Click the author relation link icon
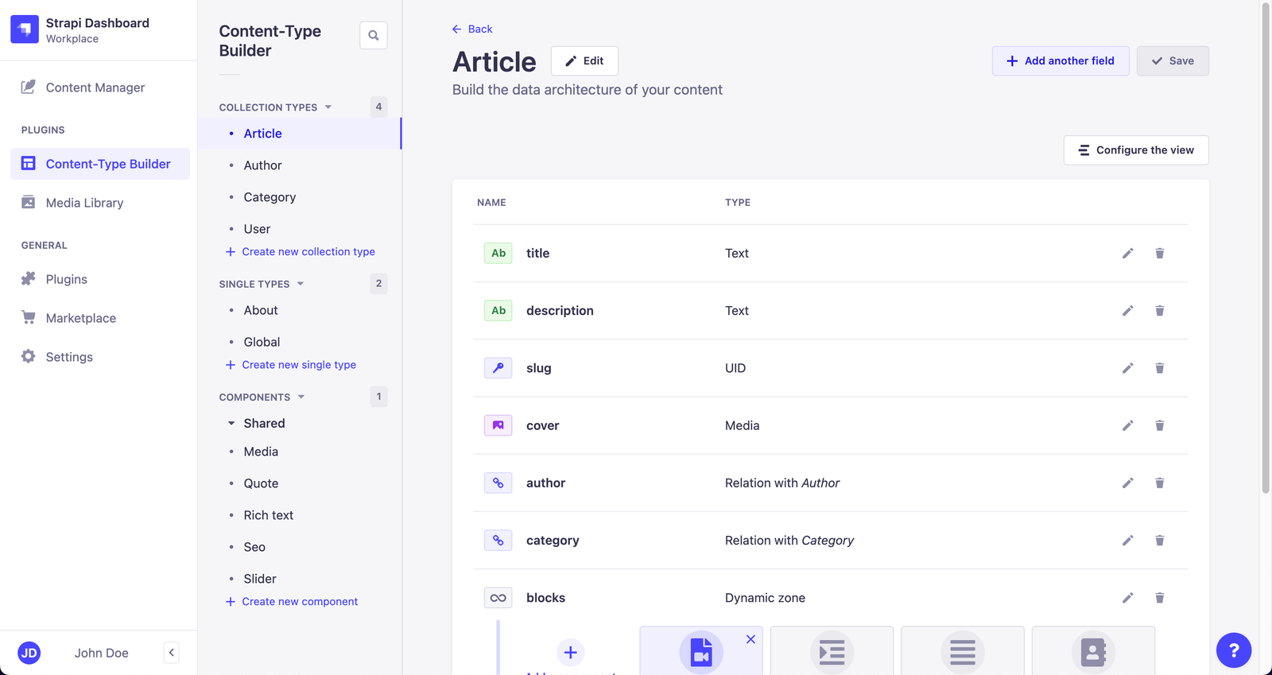The image size is (1272, 675). (498, 483)
